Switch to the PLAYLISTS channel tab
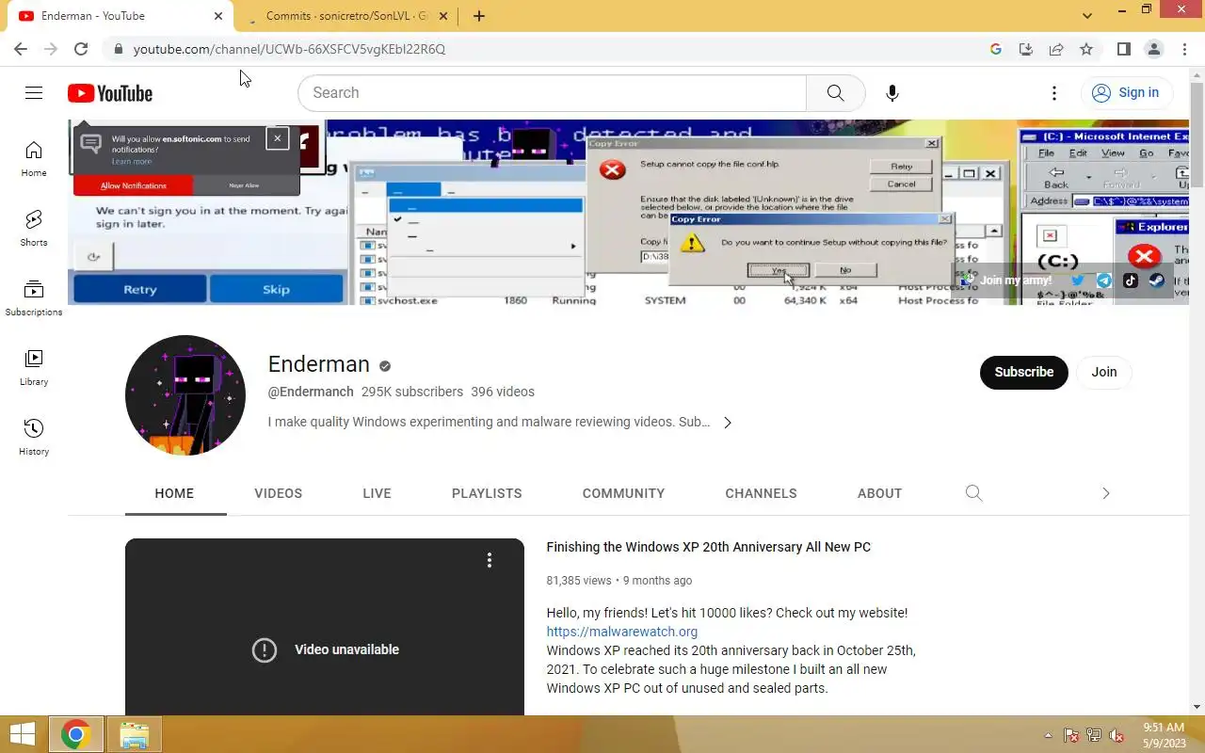 (487, 493)
